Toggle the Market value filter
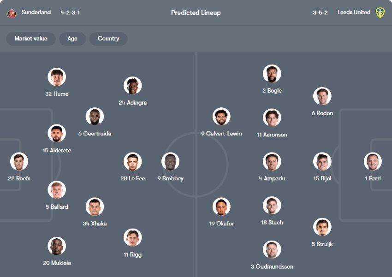The image size is (392, 277). click(30, 39)
